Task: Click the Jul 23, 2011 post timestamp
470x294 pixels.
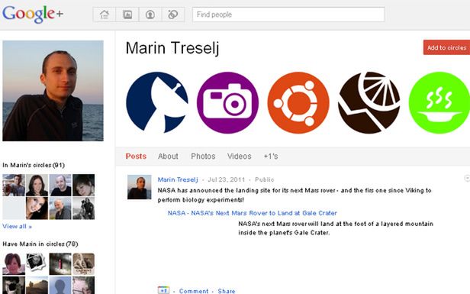Action: coord(227,179)
